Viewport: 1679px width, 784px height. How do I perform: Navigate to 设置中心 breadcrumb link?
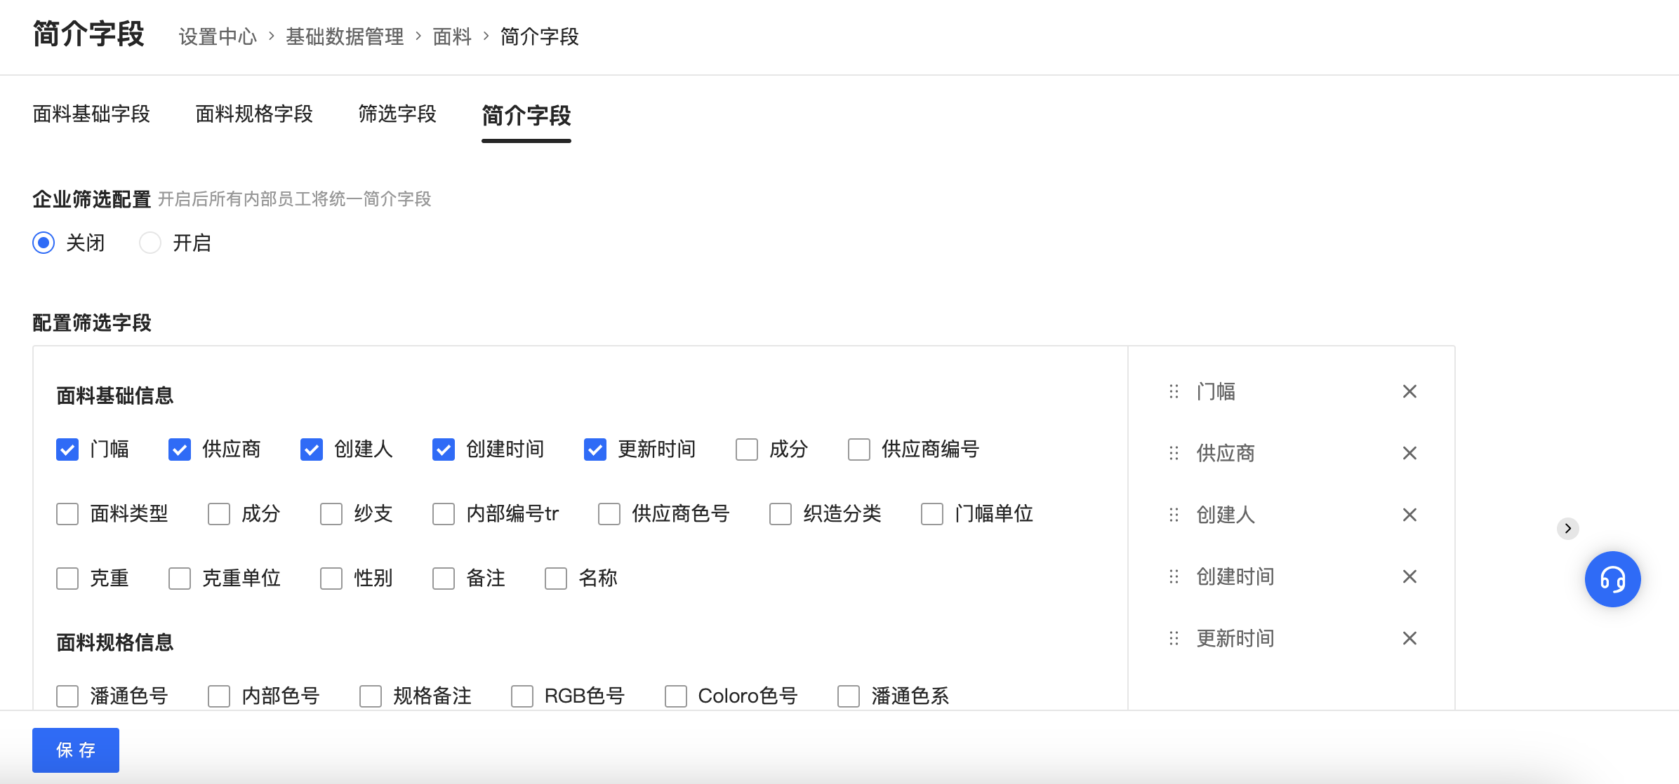218,36
